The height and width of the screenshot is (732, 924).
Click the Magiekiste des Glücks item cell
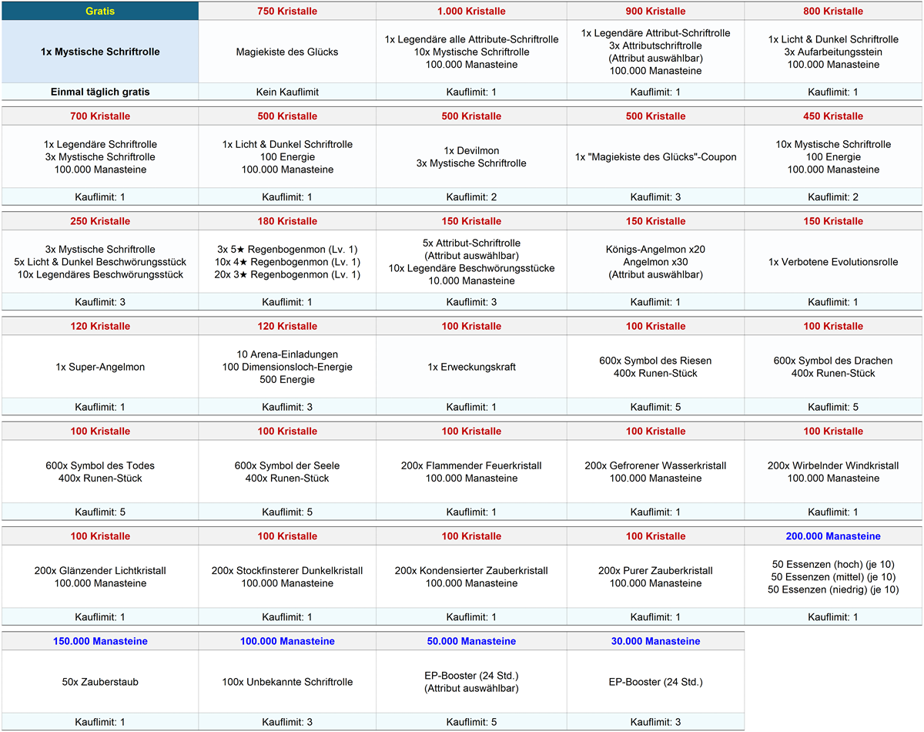287,52
